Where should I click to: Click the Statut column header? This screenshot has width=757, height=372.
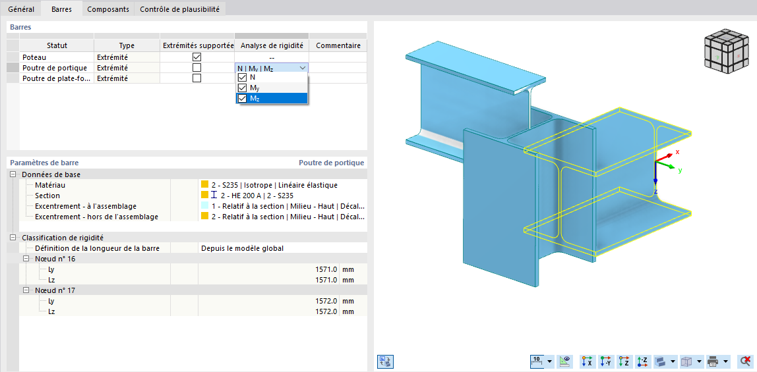coord(57,45)
